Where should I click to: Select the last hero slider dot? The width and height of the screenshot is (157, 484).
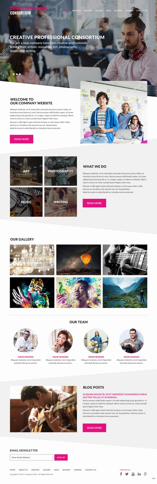point(20,74)
